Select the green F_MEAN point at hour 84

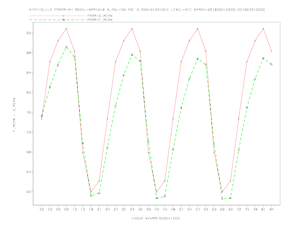pyautogui.click(x=271, y=64)
